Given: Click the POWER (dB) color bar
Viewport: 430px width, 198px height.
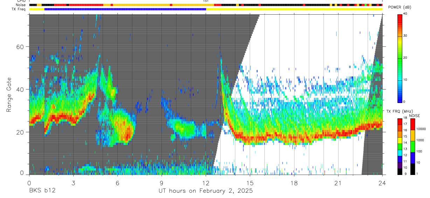Looking at the screenshot, I should point(400,58).
